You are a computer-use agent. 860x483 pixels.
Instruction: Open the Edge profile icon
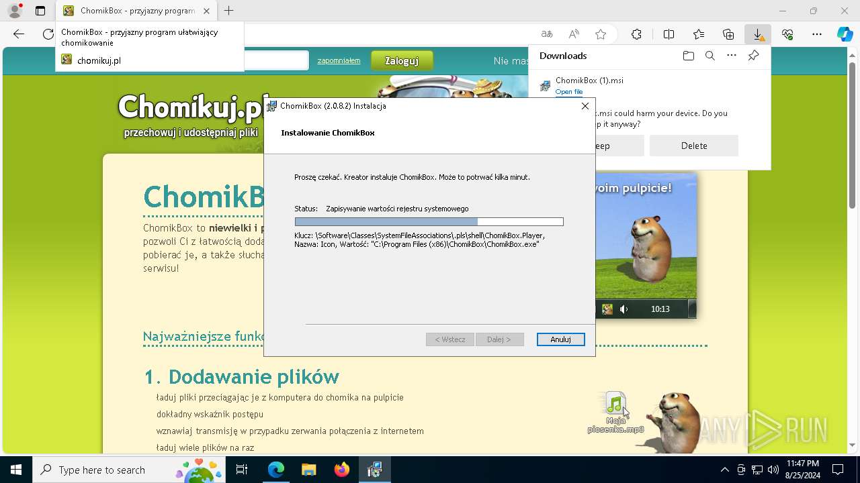click(14, 11)
